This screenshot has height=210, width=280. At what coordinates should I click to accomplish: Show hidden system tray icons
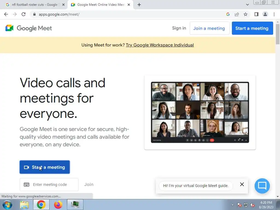[232, 205]
